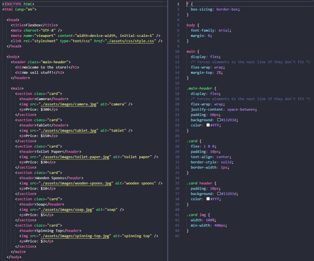Click the 'Wooden Spoons' header text
Viewport: 314px width, 261px height.
tap(50, 178)
